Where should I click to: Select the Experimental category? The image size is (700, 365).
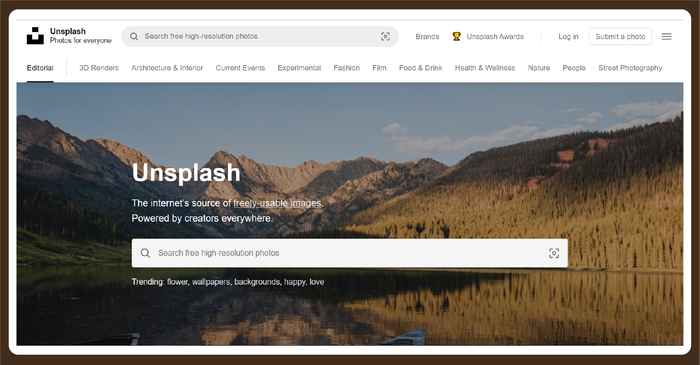pyautogui.click(x=299, y=68)
